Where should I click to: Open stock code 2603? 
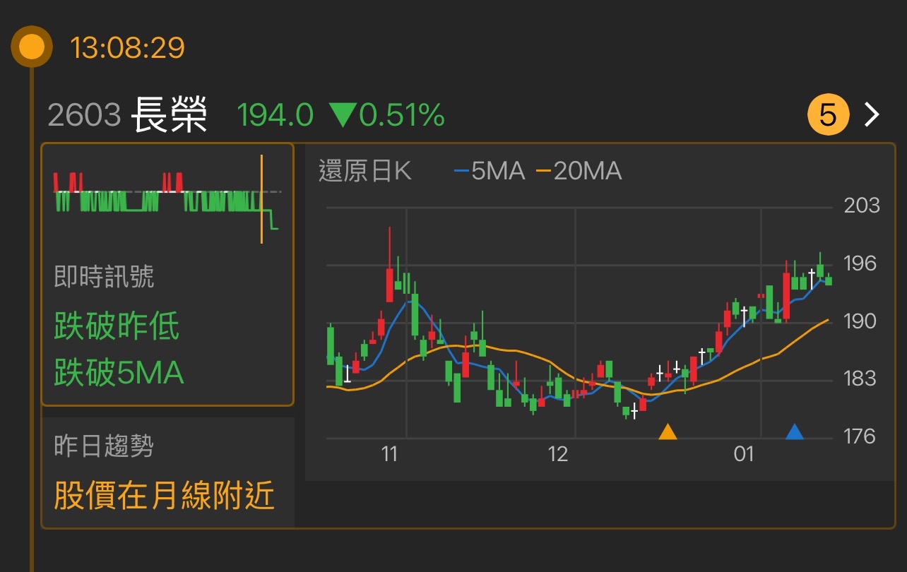[x=84, y=114]
